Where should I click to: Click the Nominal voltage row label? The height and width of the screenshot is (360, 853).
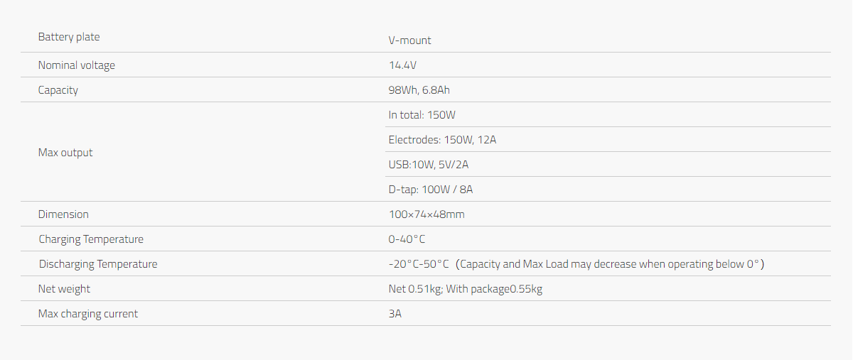click(76, 65)
